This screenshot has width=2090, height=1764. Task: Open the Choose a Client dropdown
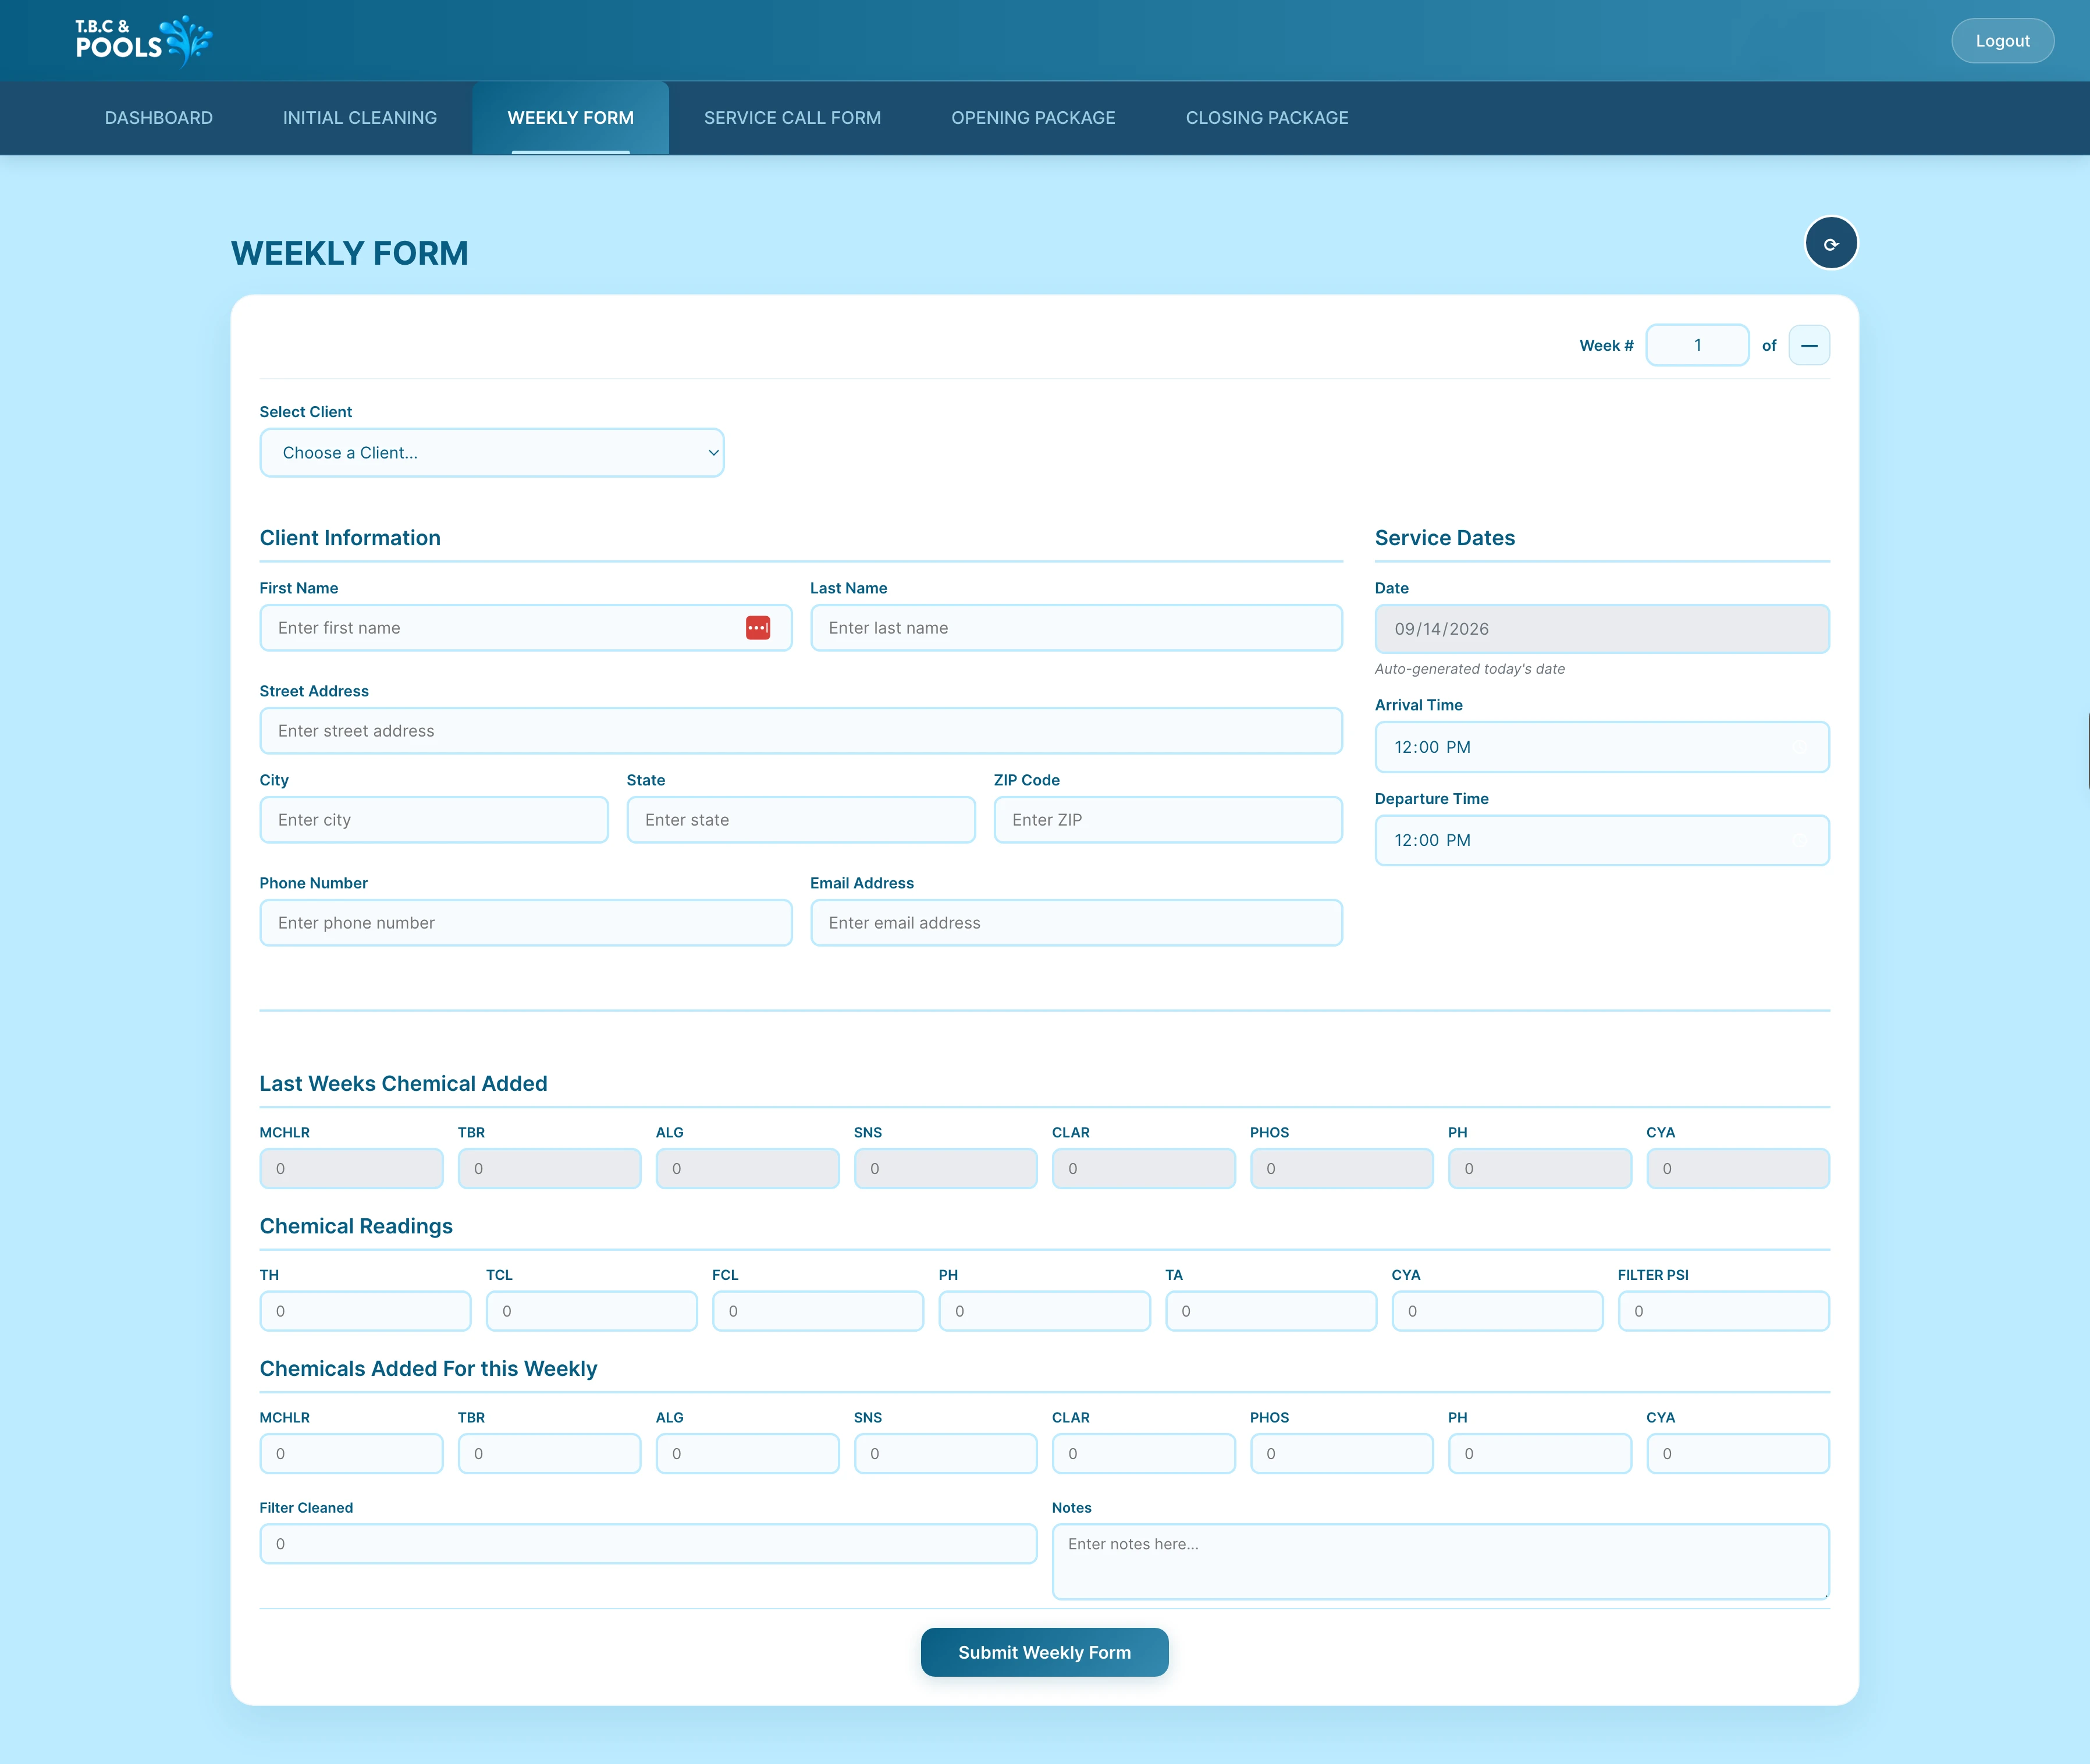pyautogui.click(x=491, y=453)
